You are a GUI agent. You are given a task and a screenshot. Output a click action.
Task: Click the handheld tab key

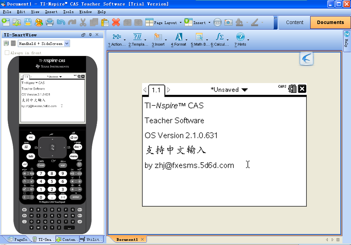coord(31,156)
